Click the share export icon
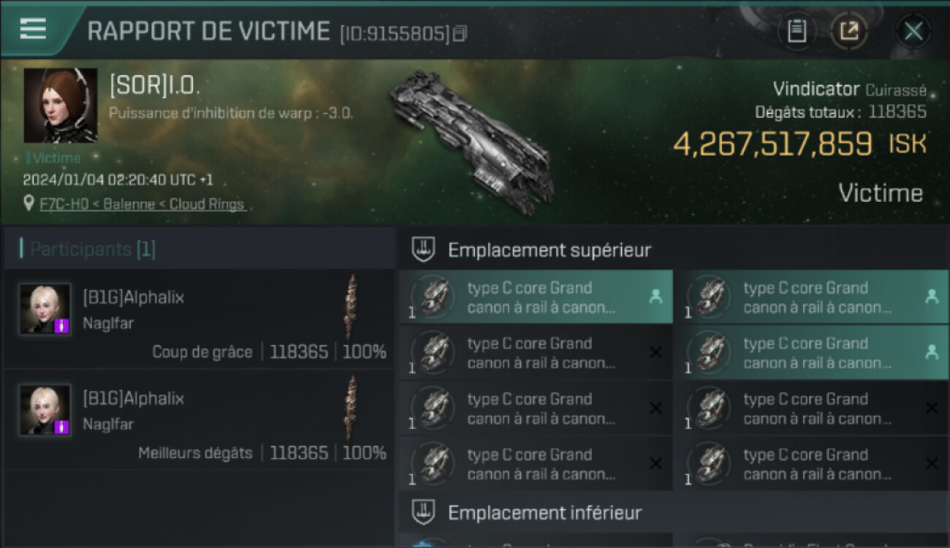This screenshot has width=950, height=548. (x=849, y=31)
